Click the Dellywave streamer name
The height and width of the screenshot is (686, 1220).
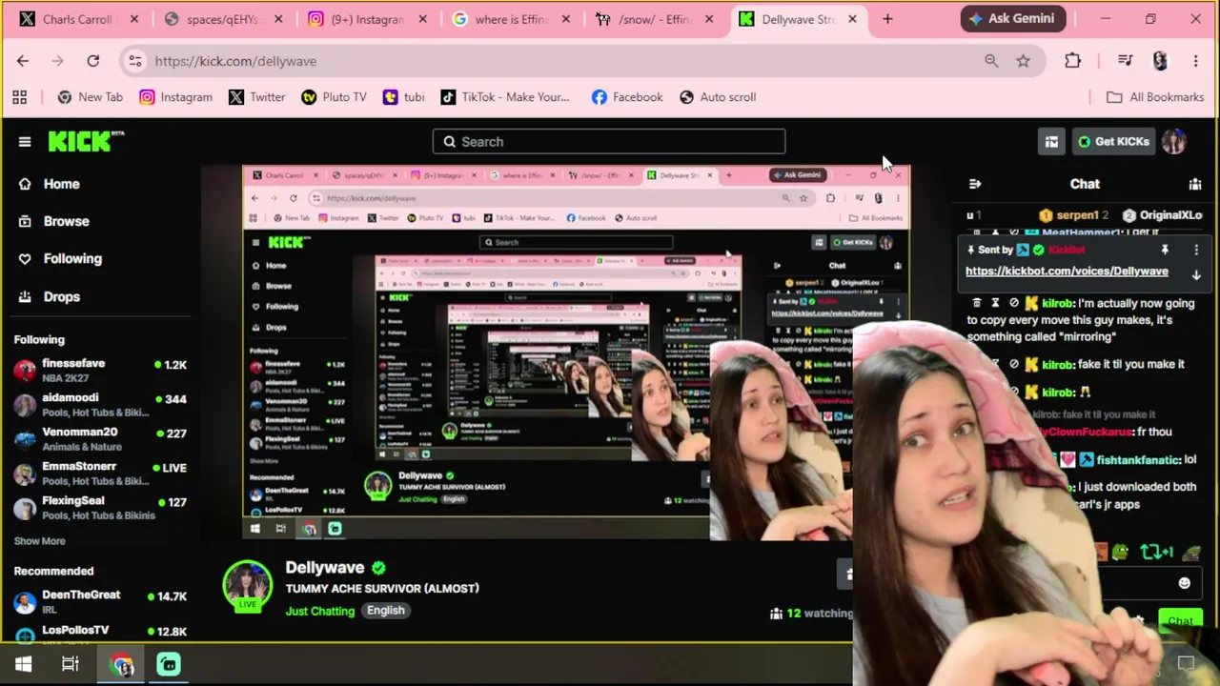pyautogui.click(x=324, y=568)
